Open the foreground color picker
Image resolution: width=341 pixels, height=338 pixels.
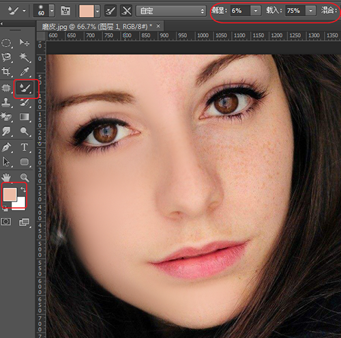[x=10, y=194]
